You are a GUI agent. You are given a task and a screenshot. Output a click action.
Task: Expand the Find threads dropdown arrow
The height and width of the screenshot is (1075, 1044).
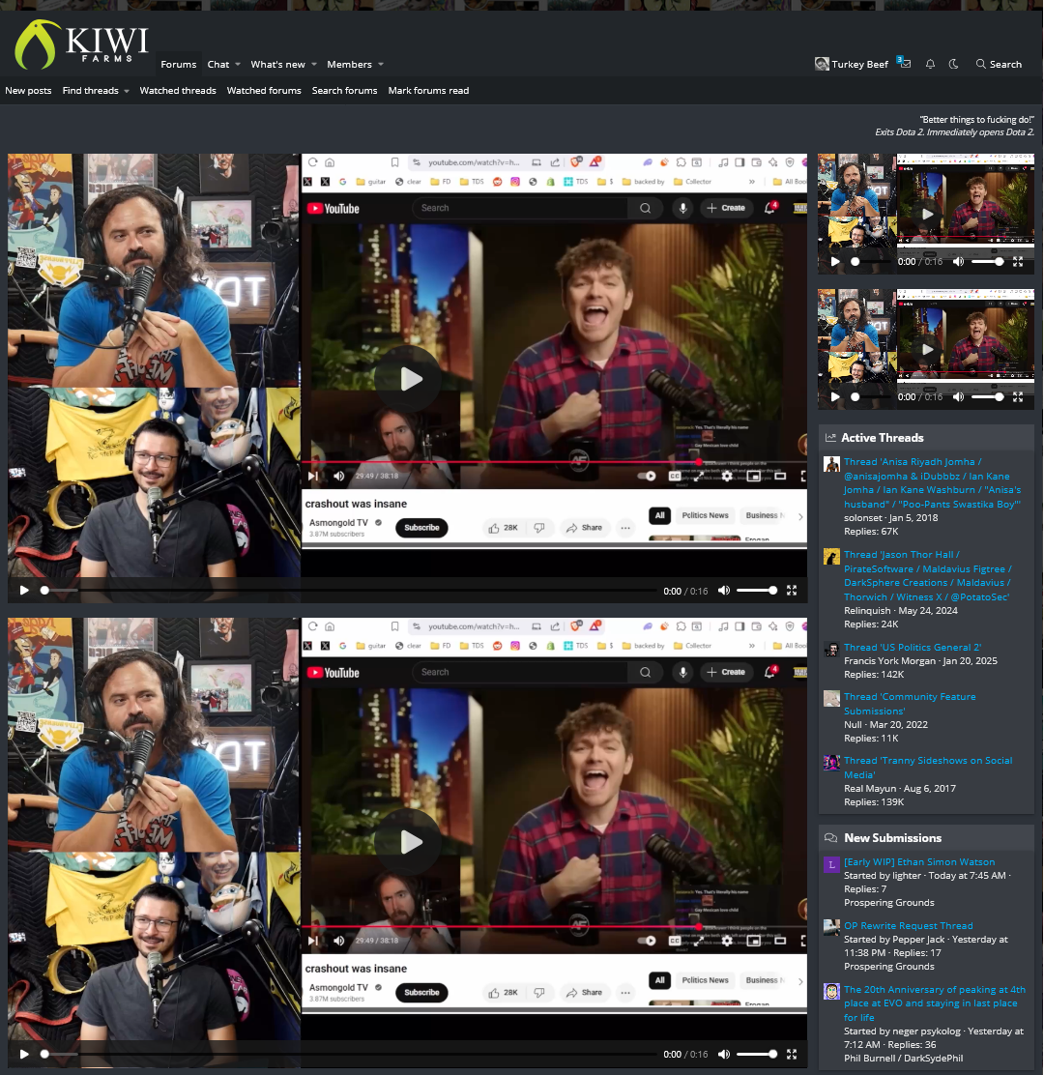[x=127, y=91]
